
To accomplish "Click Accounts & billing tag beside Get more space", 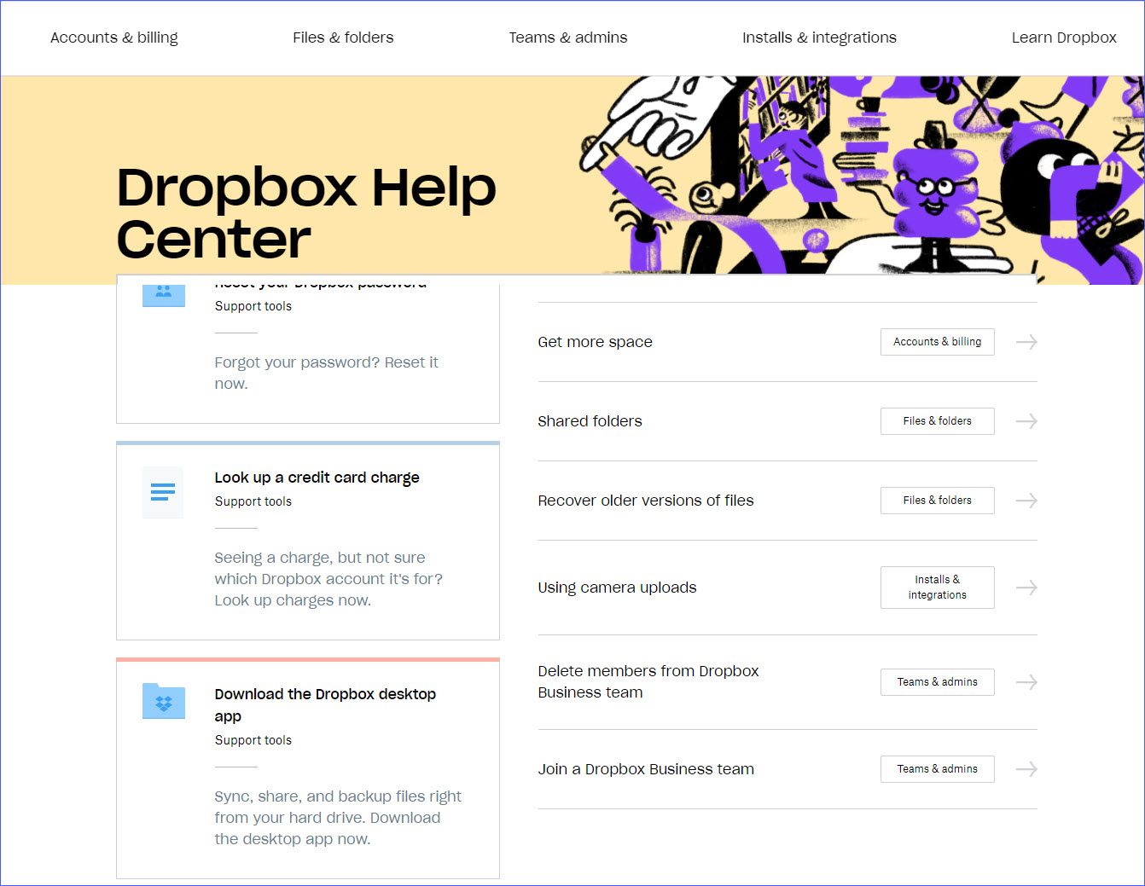I will (937, 342).
